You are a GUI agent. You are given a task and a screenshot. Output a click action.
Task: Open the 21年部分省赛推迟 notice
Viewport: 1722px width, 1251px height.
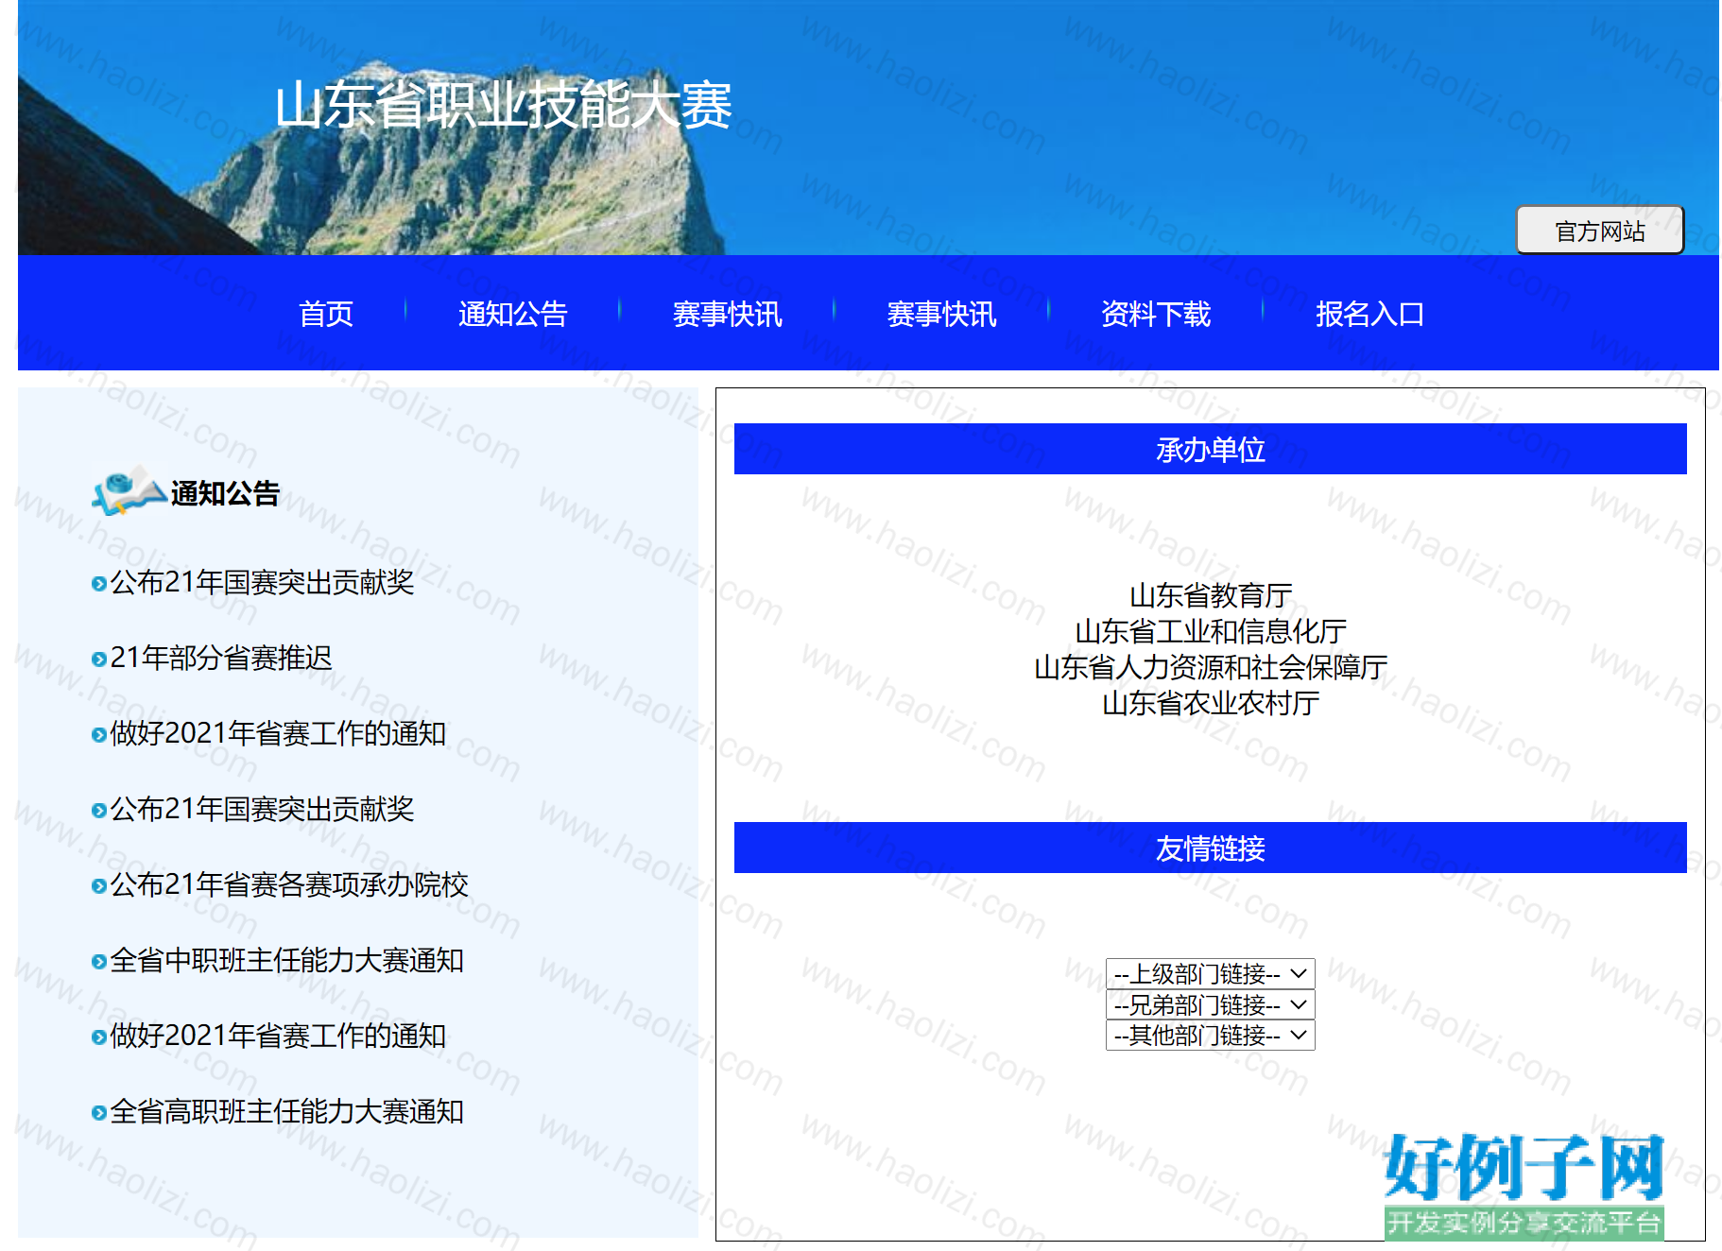(x=221, y=658)
